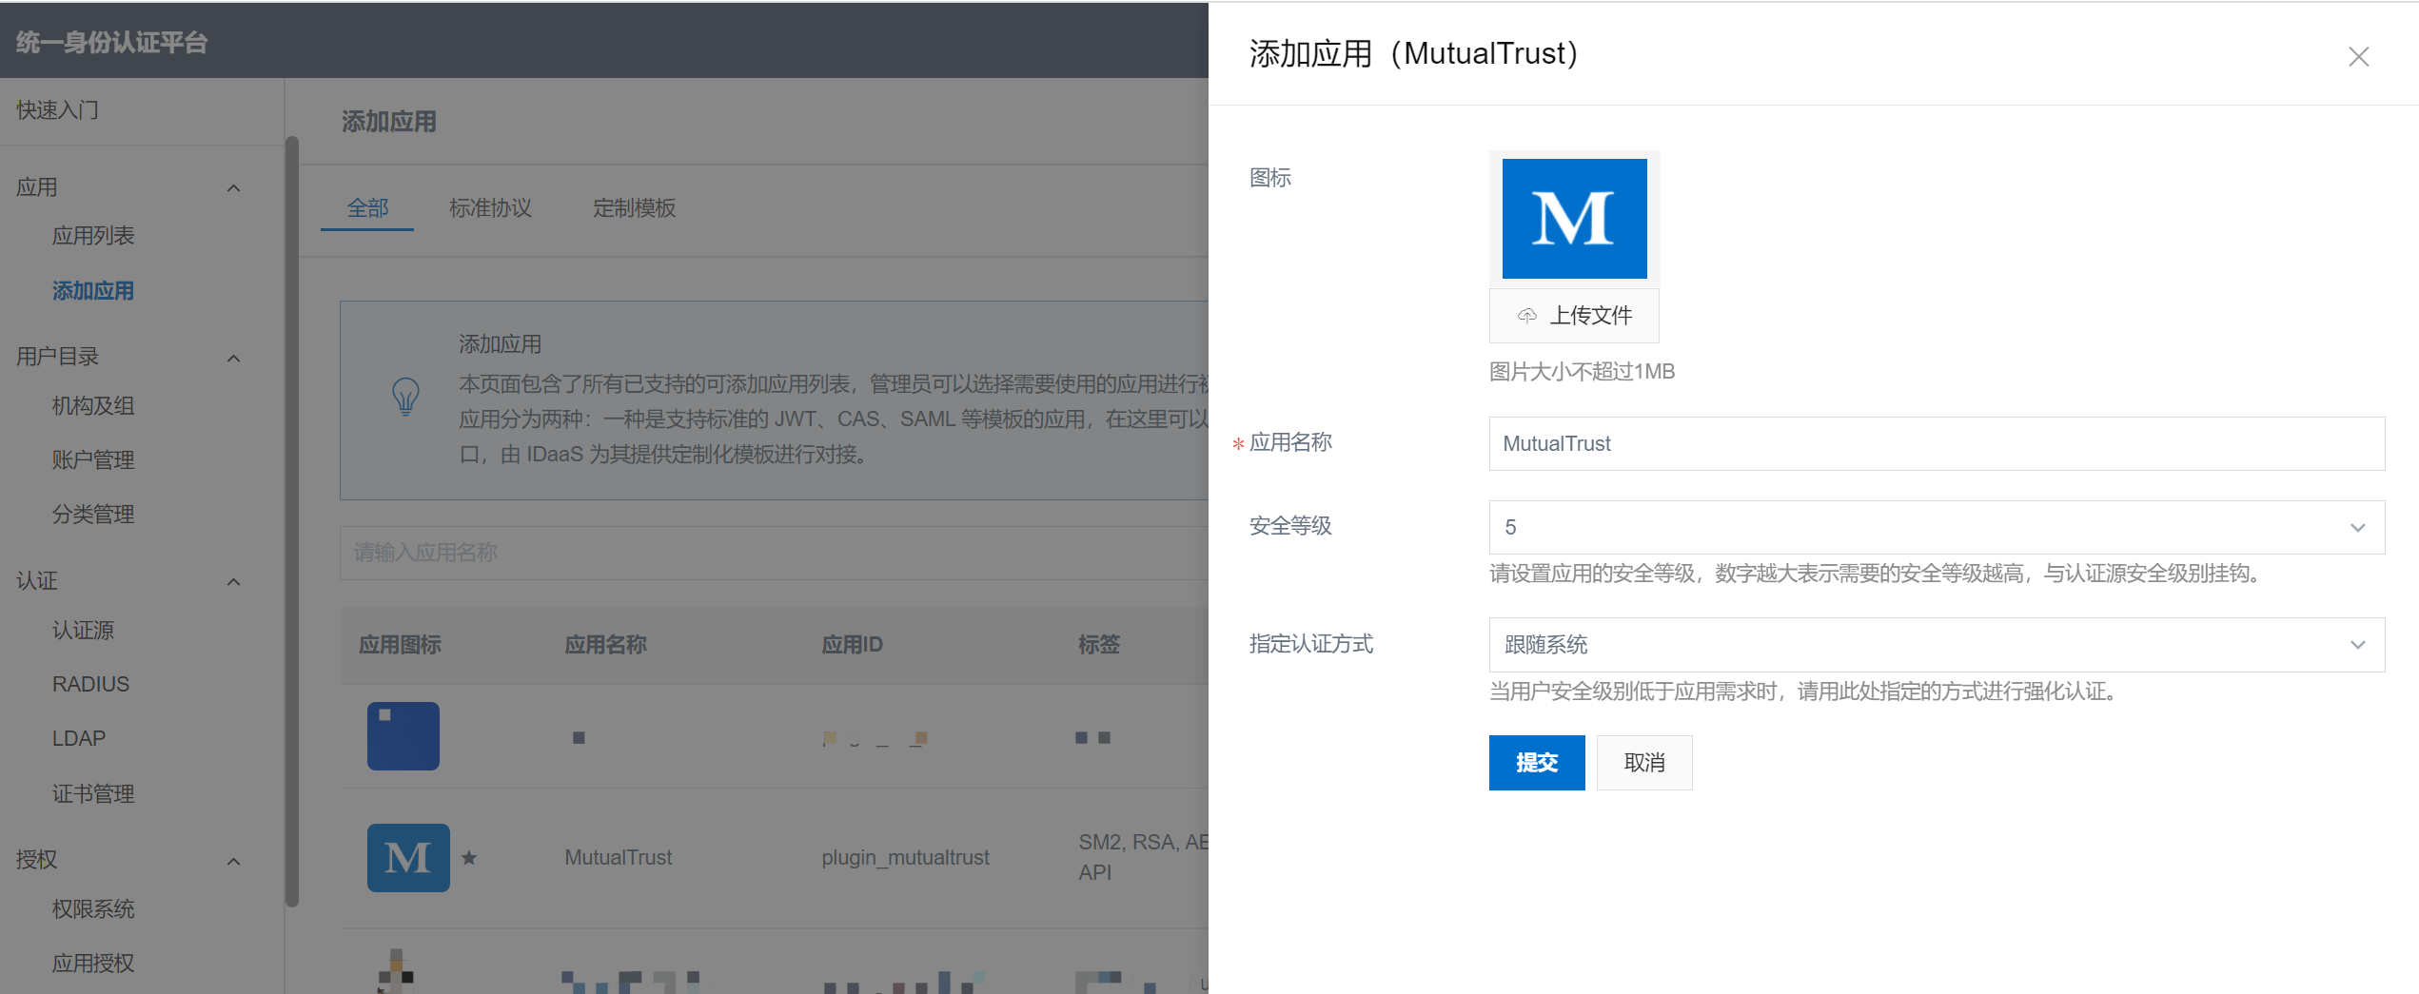Open the specified authentication method dropdown
This screenshot has height=994, width=2419.
[x=1936, y=645]
